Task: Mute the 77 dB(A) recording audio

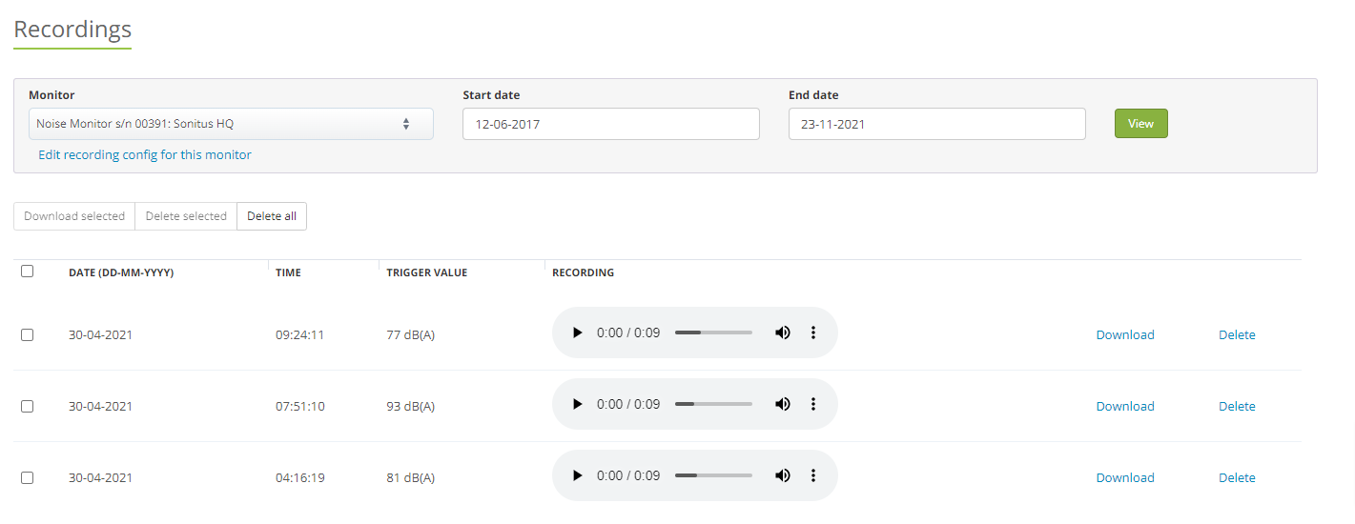Action: 783,333
